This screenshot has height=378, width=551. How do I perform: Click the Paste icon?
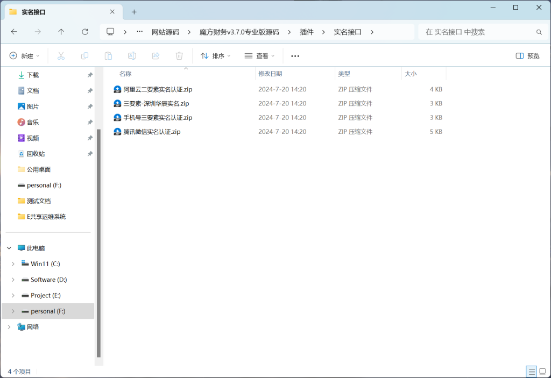(108, 55)
